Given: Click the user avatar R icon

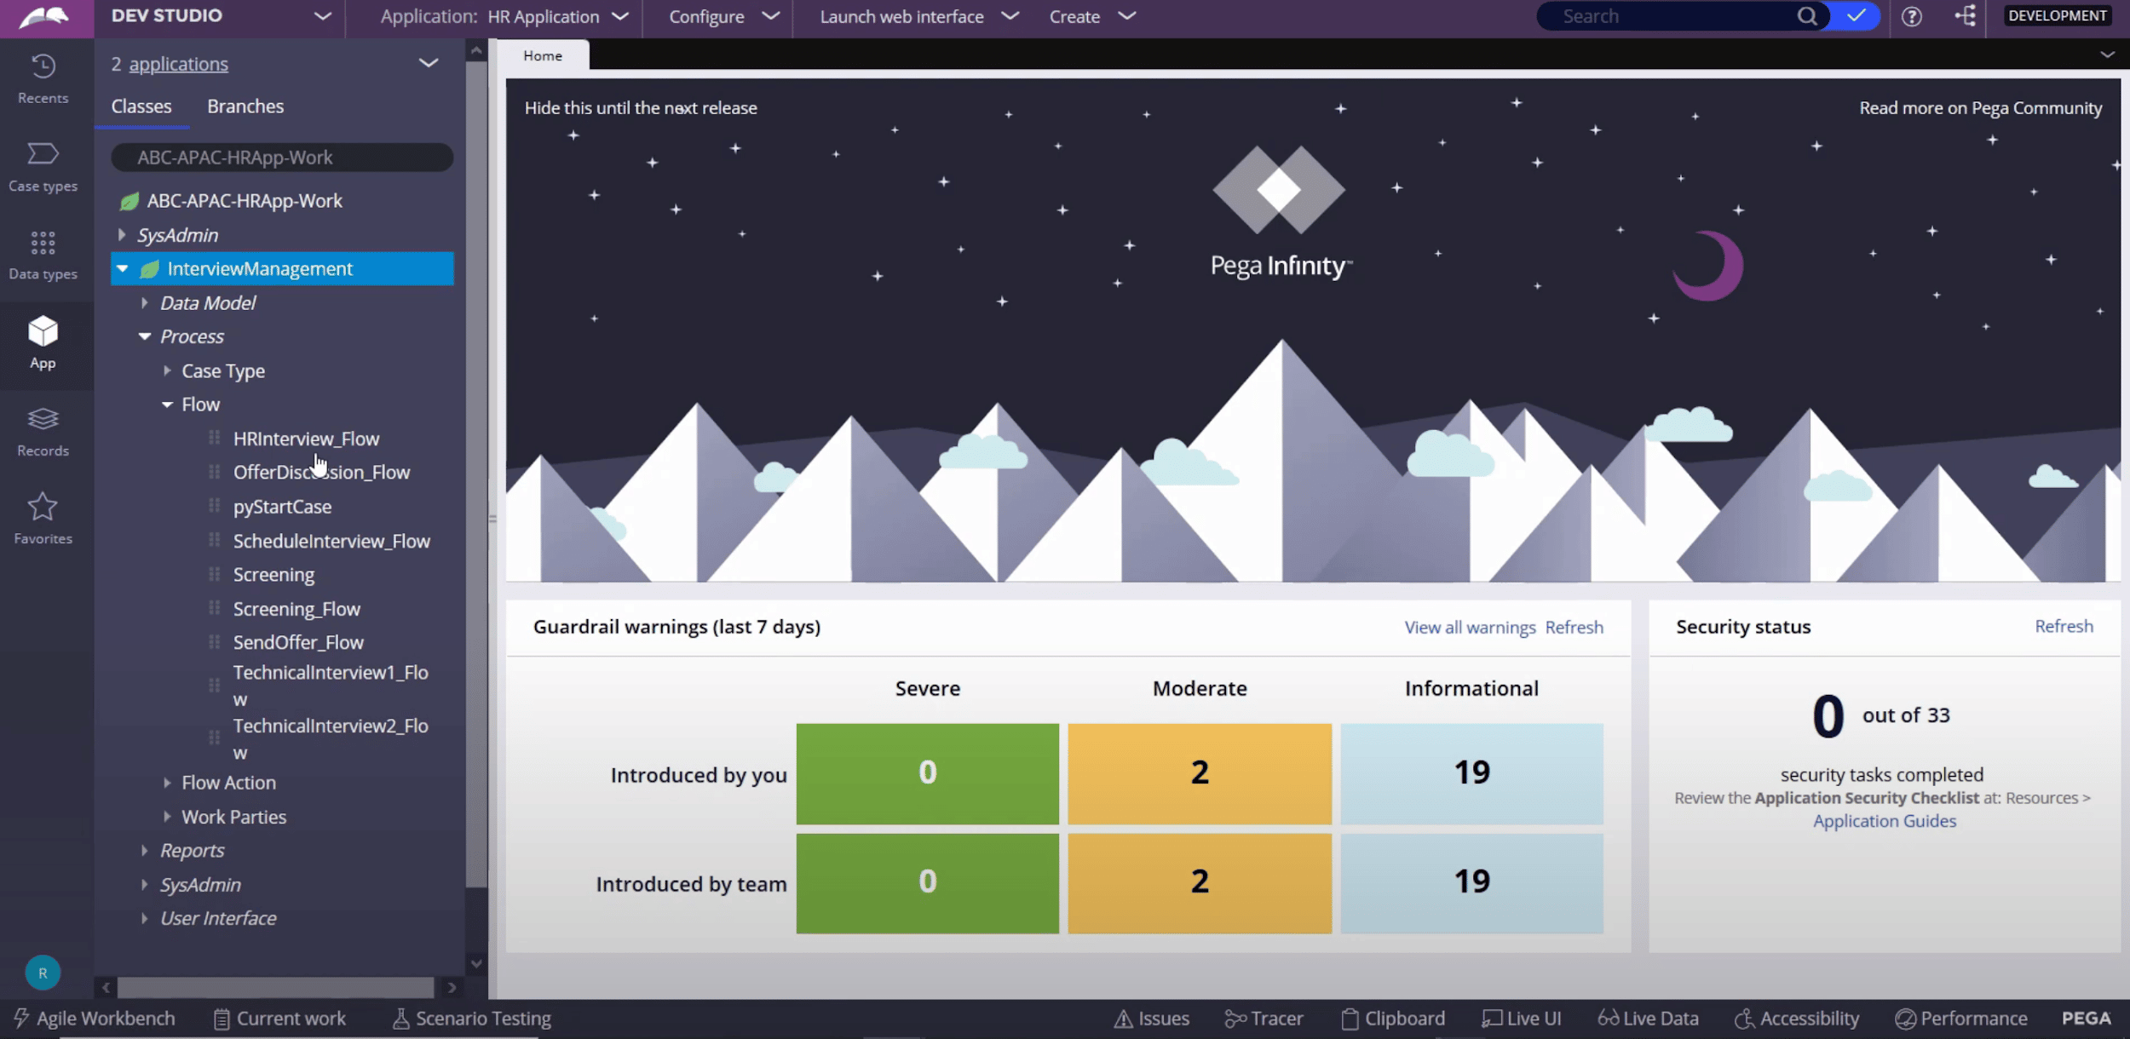Looking at the screenshot, I should coord(43,973).
